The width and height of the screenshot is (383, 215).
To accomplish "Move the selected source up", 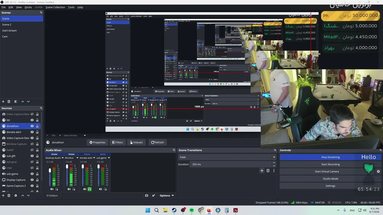I will pos(22,196).
